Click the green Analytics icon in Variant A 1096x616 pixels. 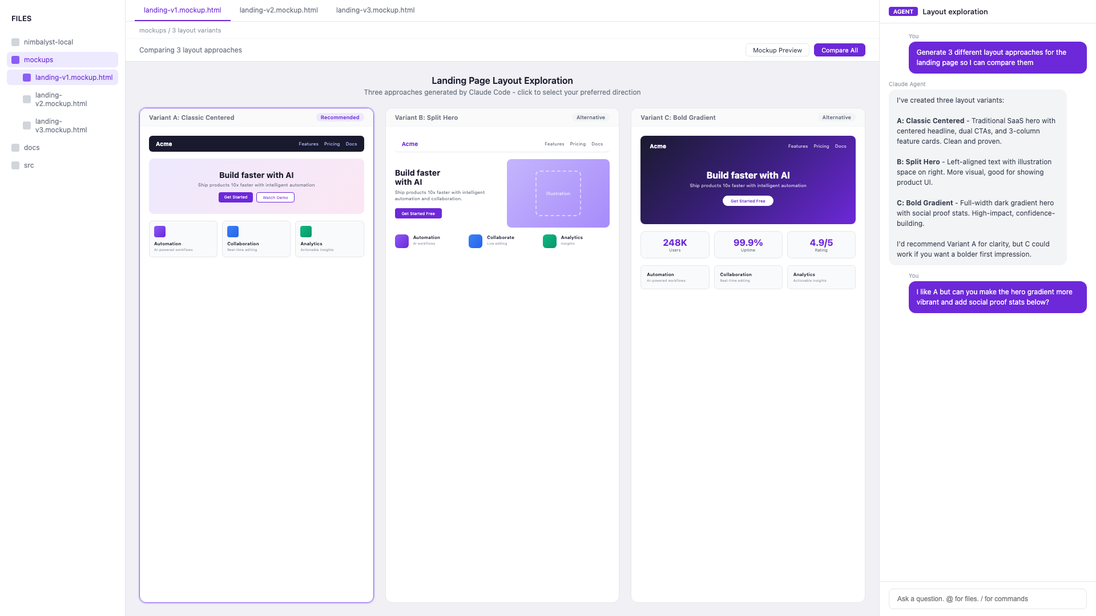click(306, 232)
